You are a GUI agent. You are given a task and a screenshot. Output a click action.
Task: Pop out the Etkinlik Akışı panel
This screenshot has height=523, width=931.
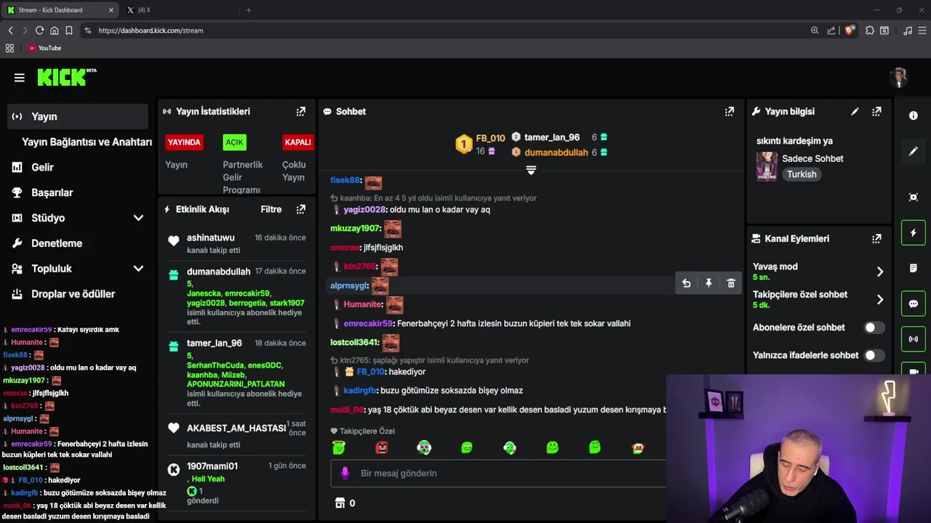pyautogui.click(x=301, y=209)
